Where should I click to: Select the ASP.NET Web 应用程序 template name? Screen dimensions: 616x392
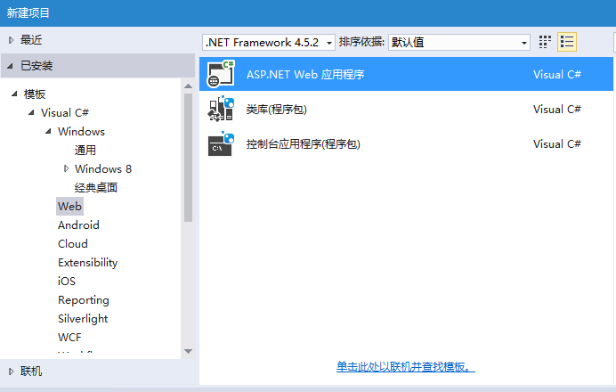[305, 74]
